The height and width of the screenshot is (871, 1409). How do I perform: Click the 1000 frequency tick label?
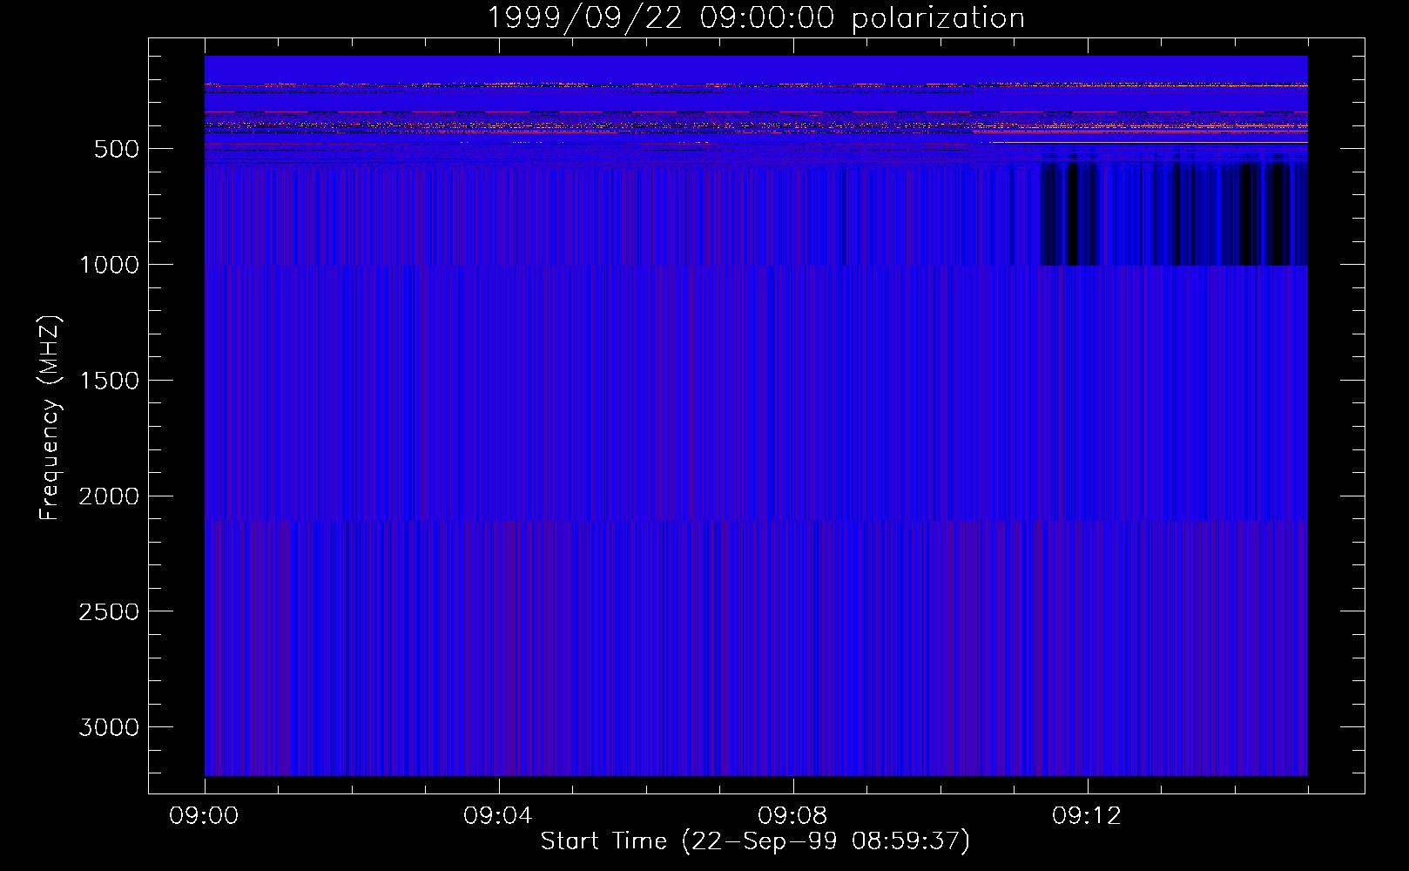109,265
